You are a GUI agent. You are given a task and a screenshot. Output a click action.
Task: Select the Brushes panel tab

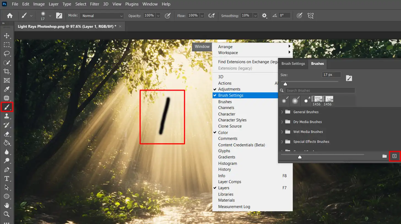coord(317,63)
